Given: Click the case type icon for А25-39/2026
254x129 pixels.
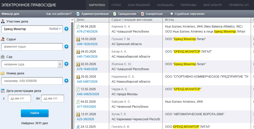Looking at the screenshot, I should coord(78,114).
